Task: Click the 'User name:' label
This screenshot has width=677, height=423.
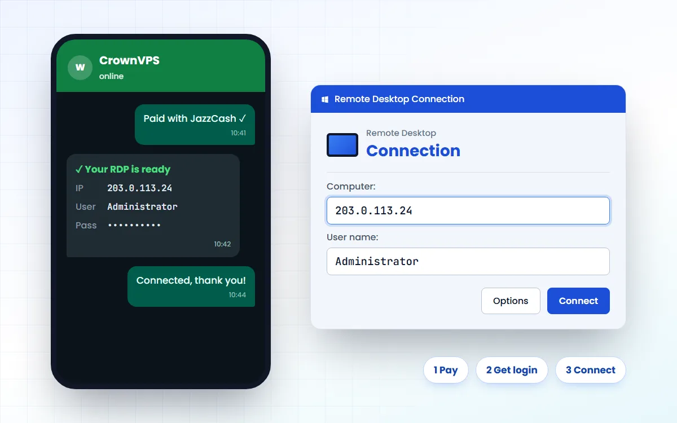Action: (x=353, y=237)
